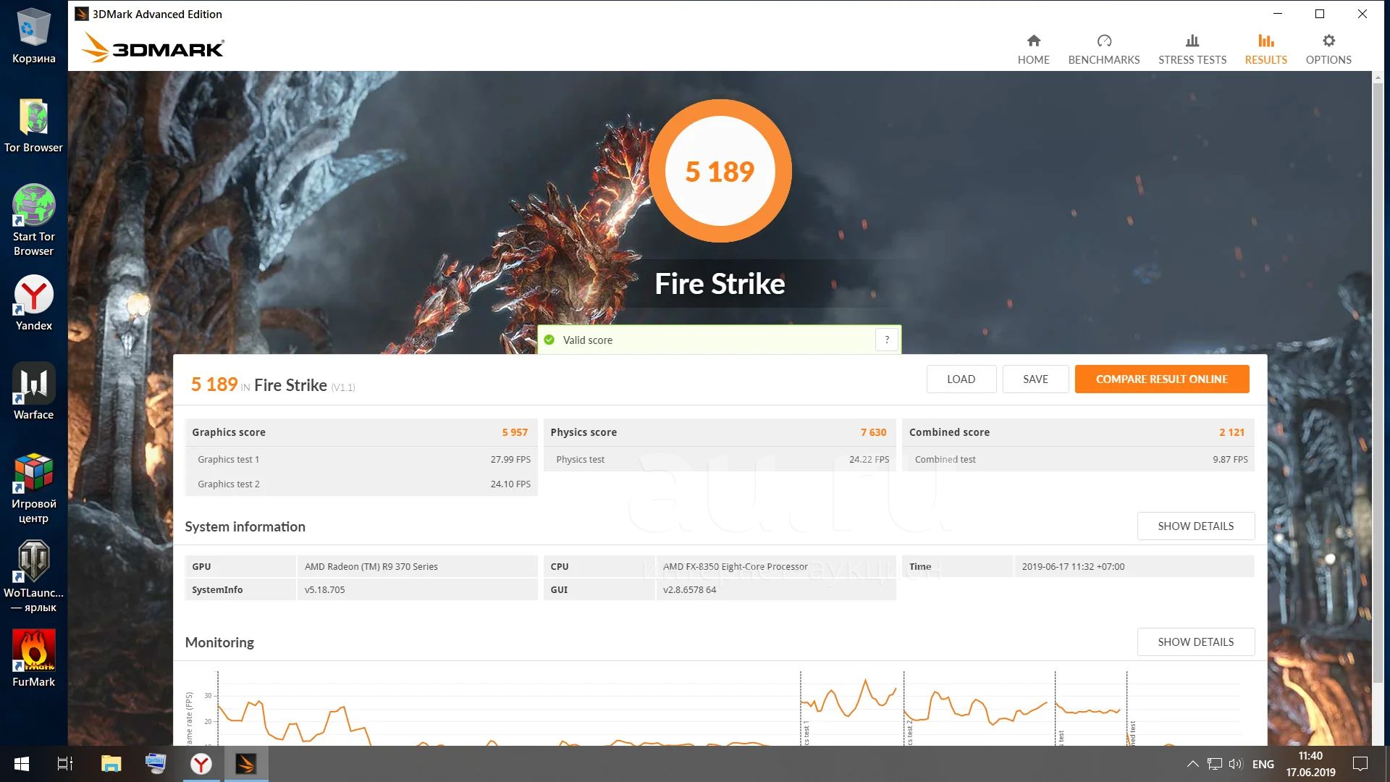Click the Graphics test 1 row
This screenshot has height=782, width=1390.
361,459
